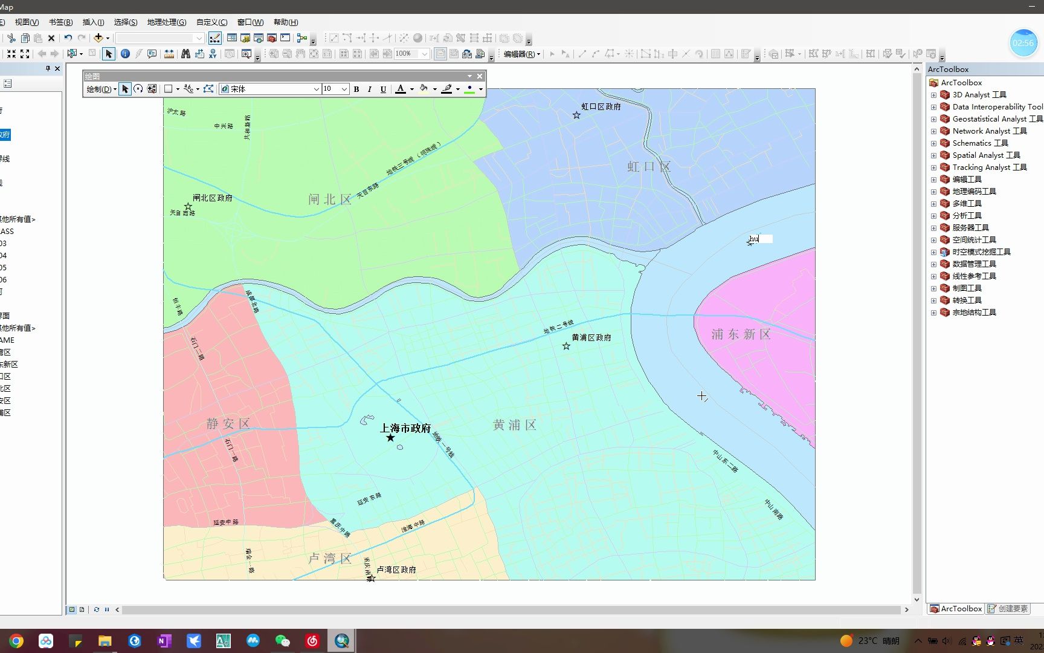The width and height of the screenshot is (1044, 653).
Task: Select the HTML Popup tool
Action: tap(152, 54)
